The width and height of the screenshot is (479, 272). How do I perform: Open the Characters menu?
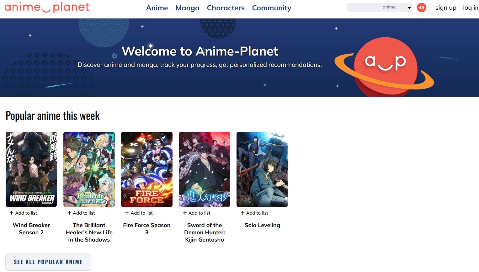click(x=226, y=8)
